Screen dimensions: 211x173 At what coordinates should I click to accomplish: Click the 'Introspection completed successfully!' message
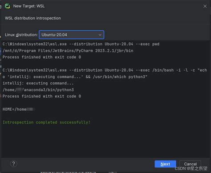point(46,122)
